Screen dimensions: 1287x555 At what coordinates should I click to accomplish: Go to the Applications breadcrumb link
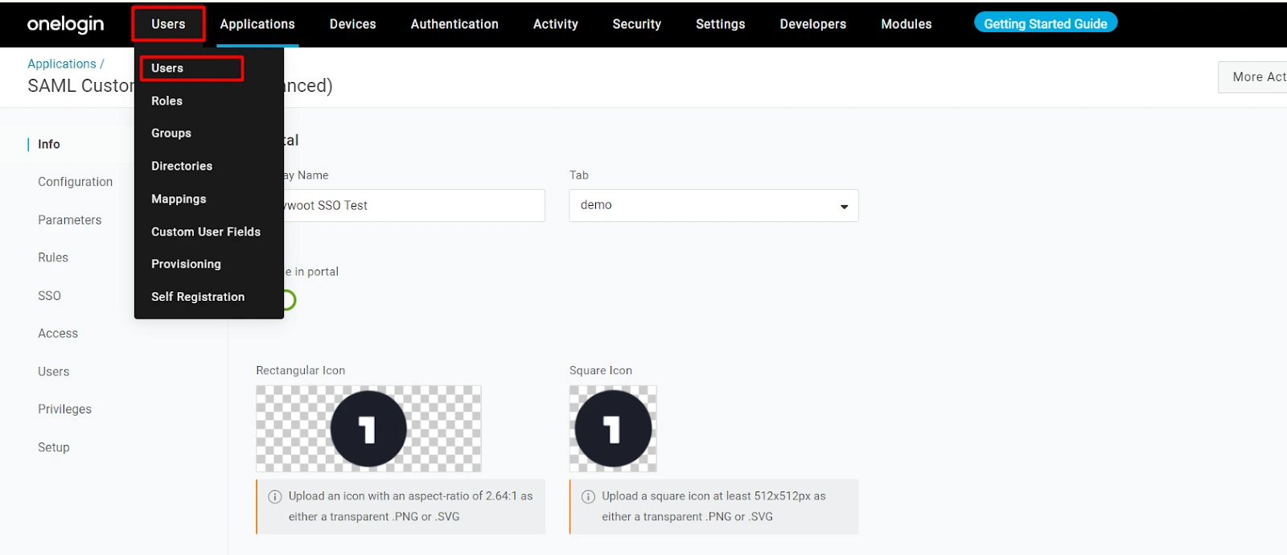(x=62, y=64)
